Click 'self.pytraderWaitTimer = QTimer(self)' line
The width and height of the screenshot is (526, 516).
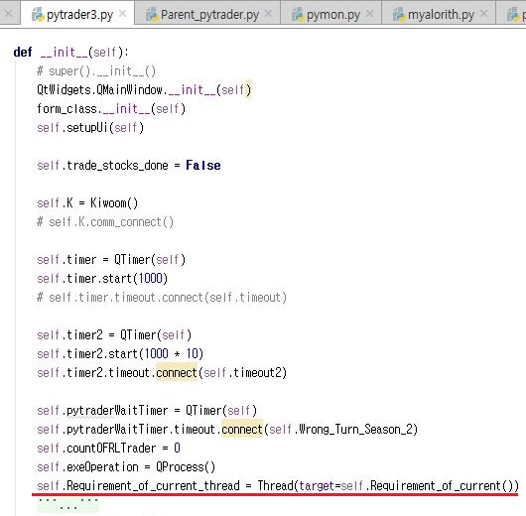(x=147, y=410)
